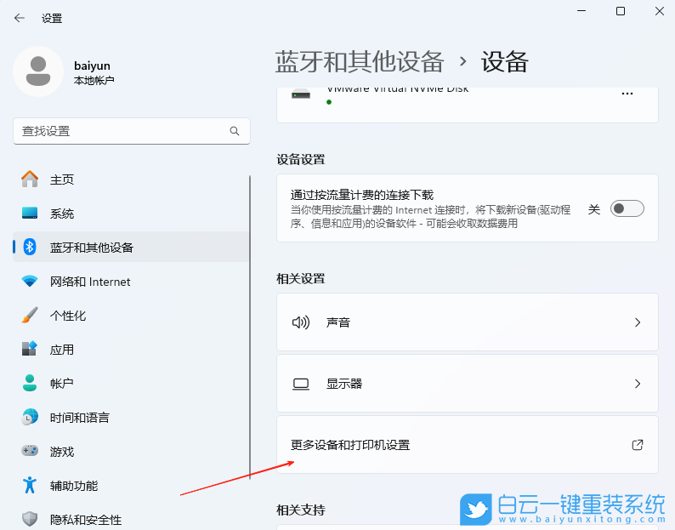
Task: Click the baiyun user avatar
Action: tap(38, 71)
